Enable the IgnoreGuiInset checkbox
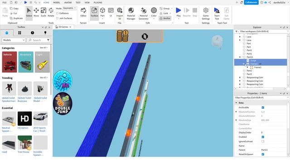290x163 pixels. pos(263,141)
